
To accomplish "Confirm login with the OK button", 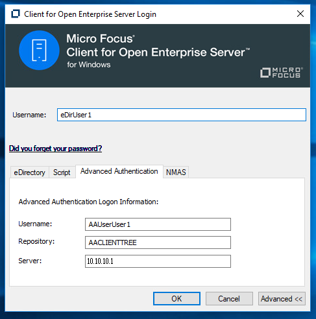I will (x=176, y=299).
